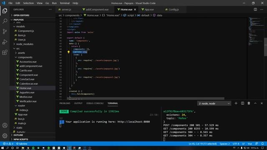Open Run and Debug view
267x150 pixels.
click(x=5, y=42)
